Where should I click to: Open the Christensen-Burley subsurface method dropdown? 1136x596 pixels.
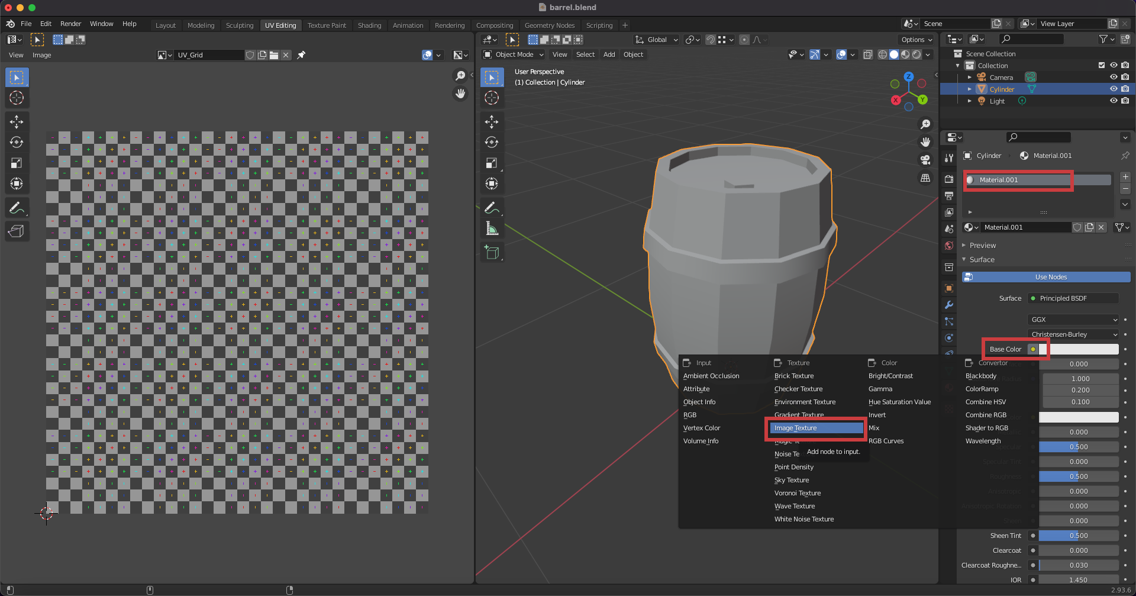tap(1073, 334)
